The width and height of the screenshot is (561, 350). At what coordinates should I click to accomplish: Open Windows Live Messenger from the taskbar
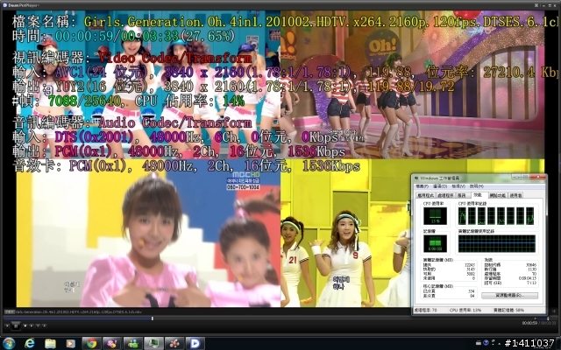tap(133, 344)
